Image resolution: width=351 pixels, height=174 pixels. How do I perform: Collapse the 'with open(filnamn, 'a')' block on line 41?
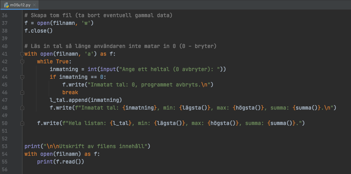click(x=22, y=54)
